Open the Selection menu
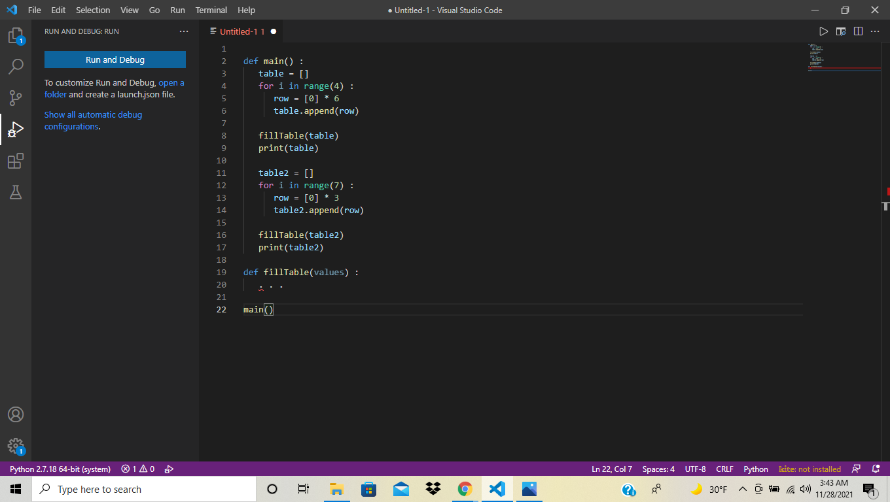Screen dimensions: 890x502 [x=93, y=10]
